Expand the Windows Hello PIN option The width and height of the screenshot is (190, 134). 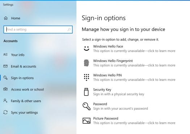[x=130, y=78]
